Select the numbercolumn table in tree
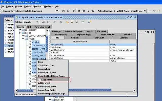162x101 pixels. [38, 46]
